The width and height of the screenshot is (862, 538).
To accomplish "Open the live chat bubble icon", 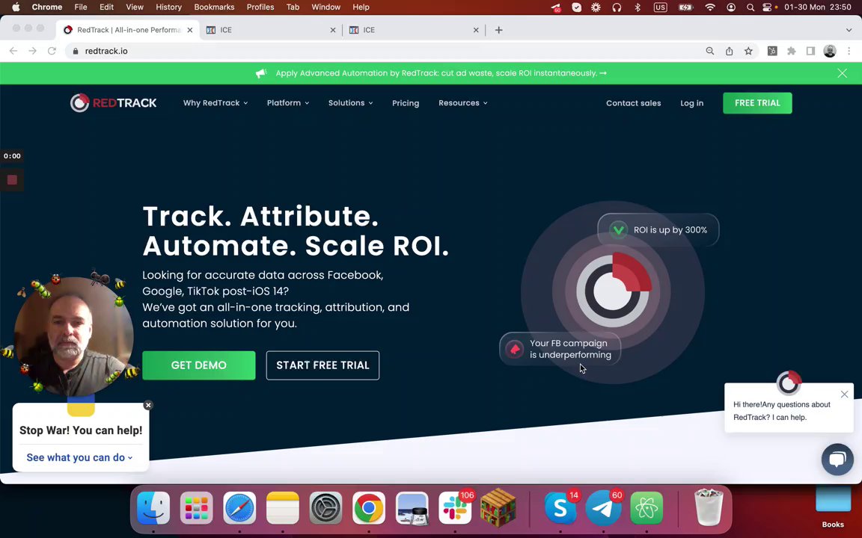I will coord(837,459).
